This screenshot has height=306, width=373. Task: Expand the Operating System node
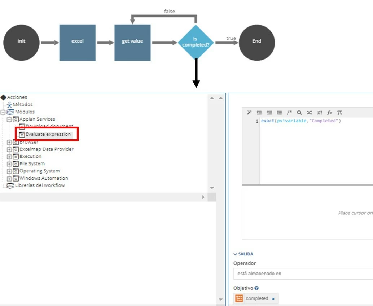[x=9, y=171]
